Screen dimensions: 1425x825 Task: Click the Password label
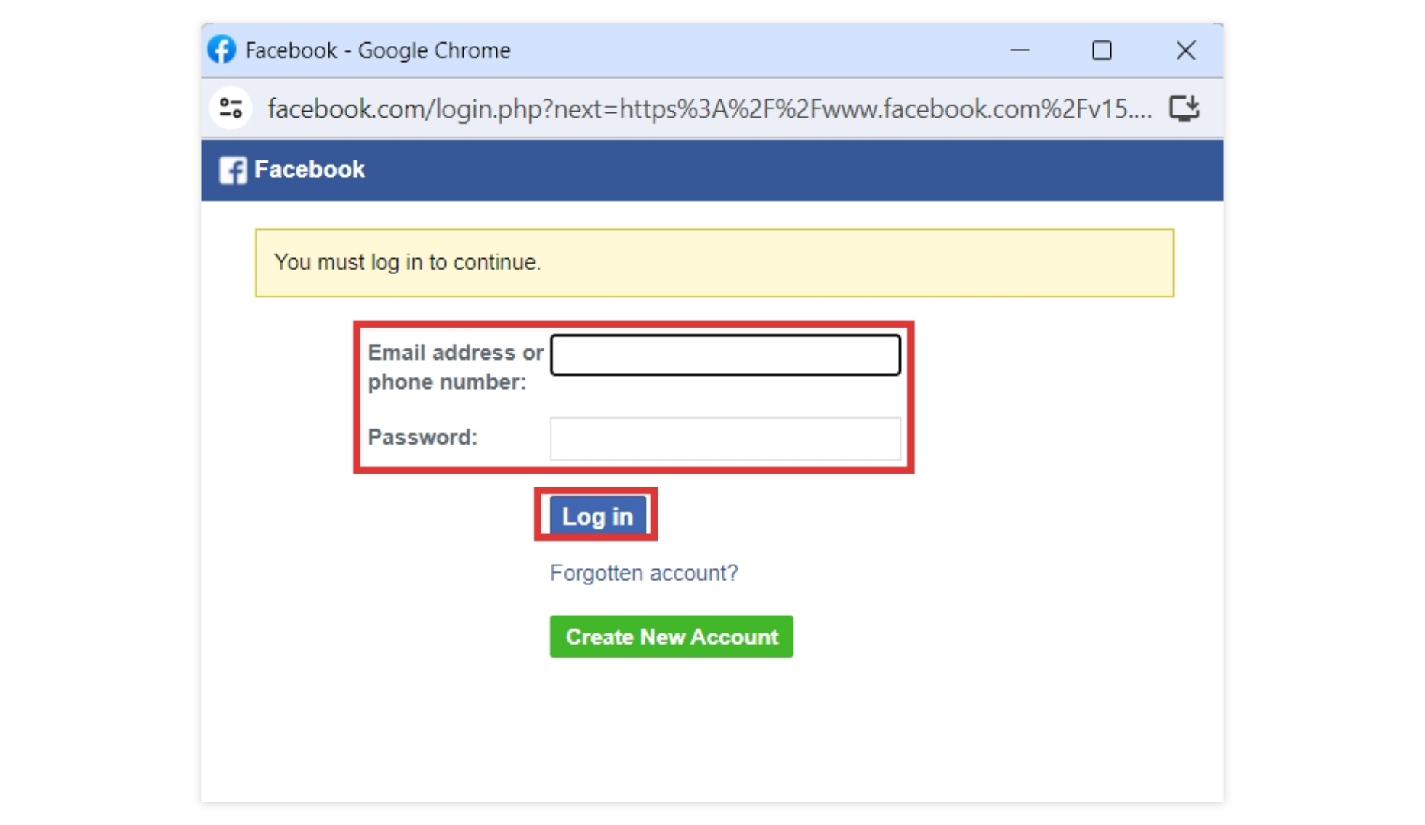tap(422, 437)
